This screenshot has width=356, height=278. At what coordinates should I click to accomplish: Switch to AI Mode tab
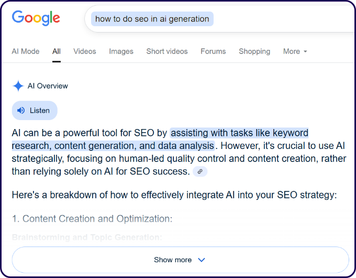click(x=26, y=51)
